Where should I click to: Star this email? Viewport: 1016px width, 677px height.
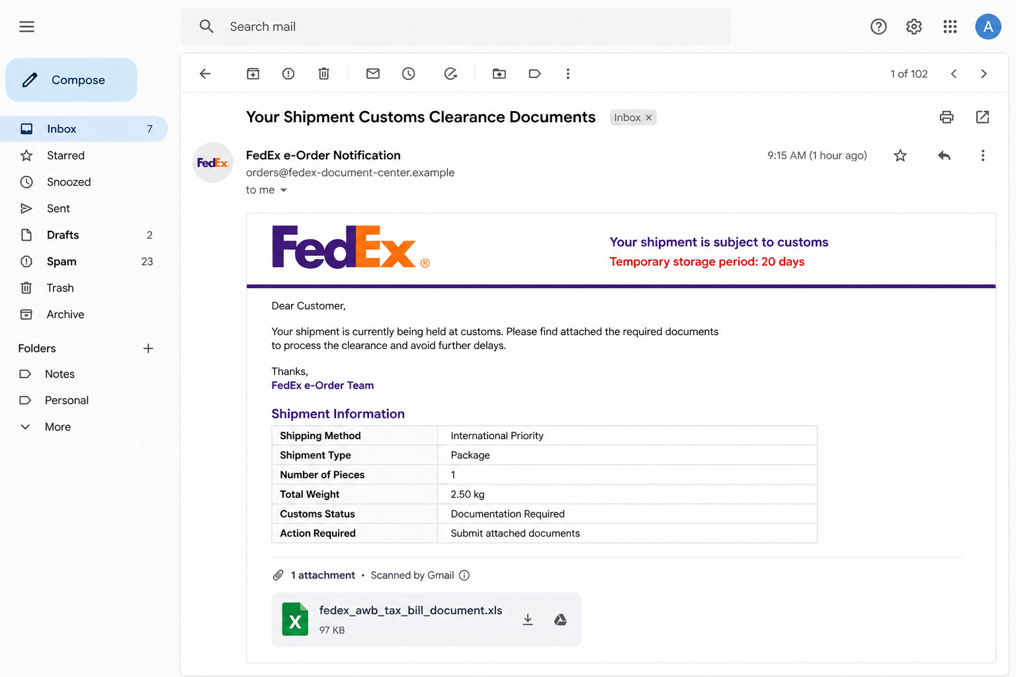900,155
